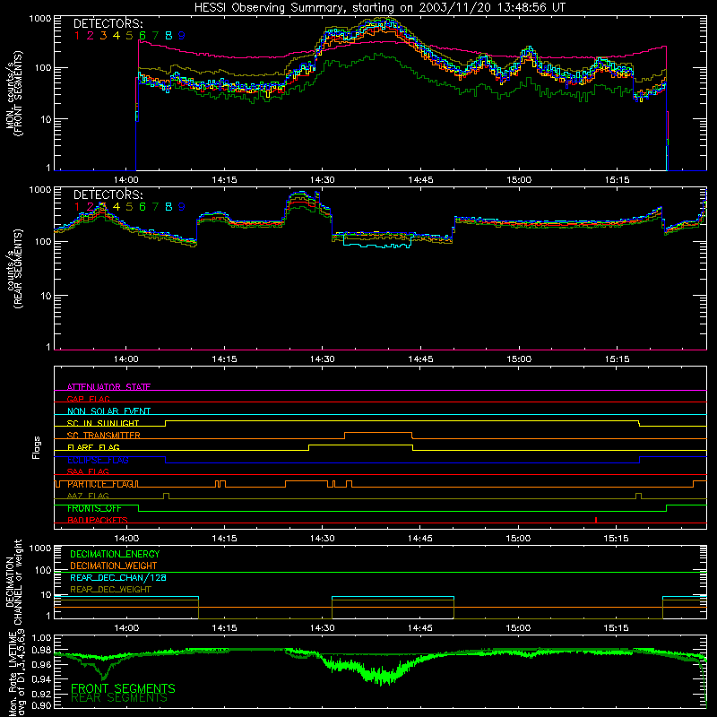
Task: Click 14:15 tick under decimation plot
Action: pos(224,628)
